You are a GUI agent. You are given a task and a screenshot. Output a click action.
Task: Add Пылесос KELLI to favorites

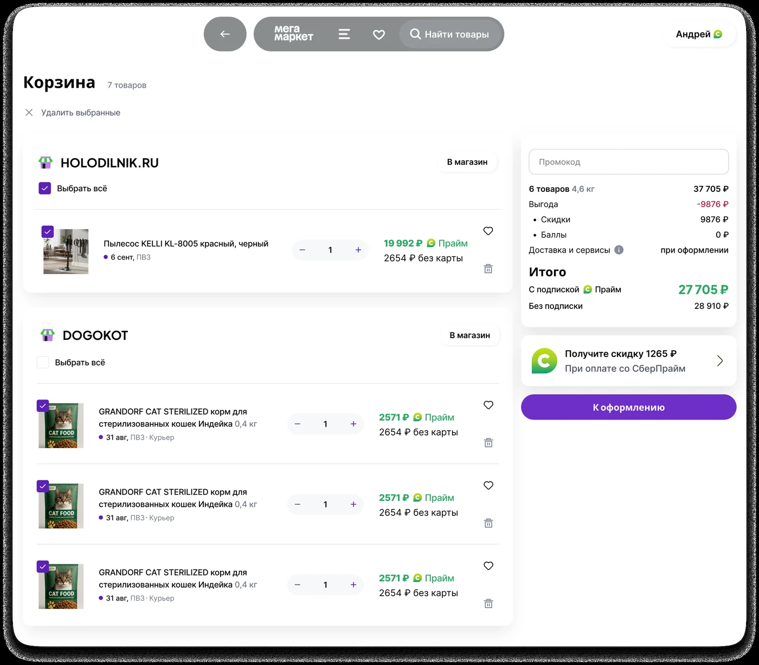[488, 231]
